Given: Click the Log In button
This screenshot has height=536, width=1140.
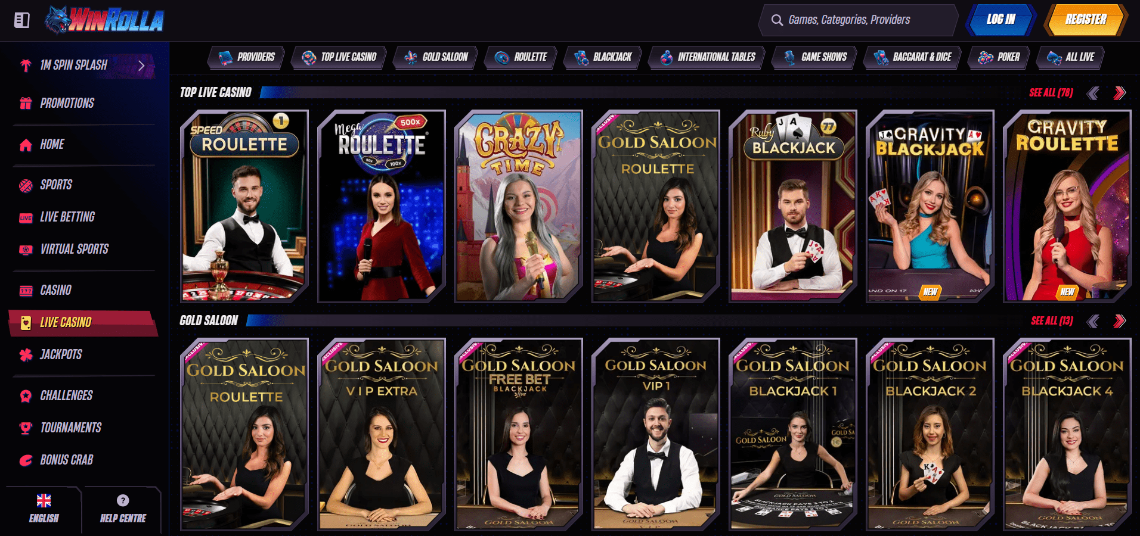Looking at the screenshot, I should [1000, 20].
